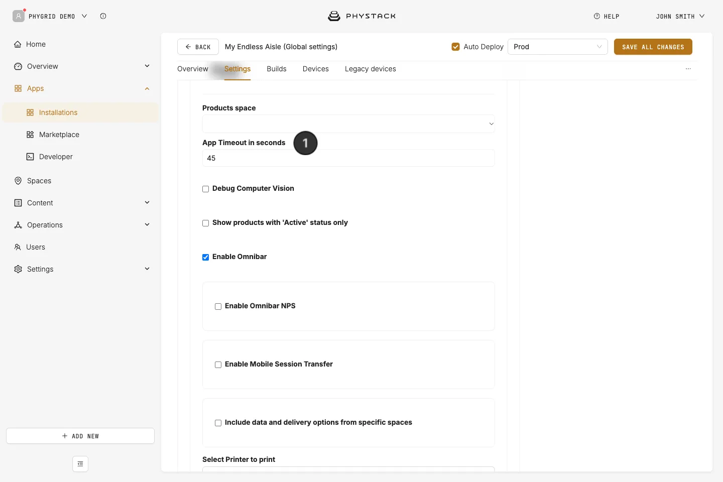The image size is (723, 482).
Task: Click the Phygrid Demo tenant avatar
Action: click(19, 16)
